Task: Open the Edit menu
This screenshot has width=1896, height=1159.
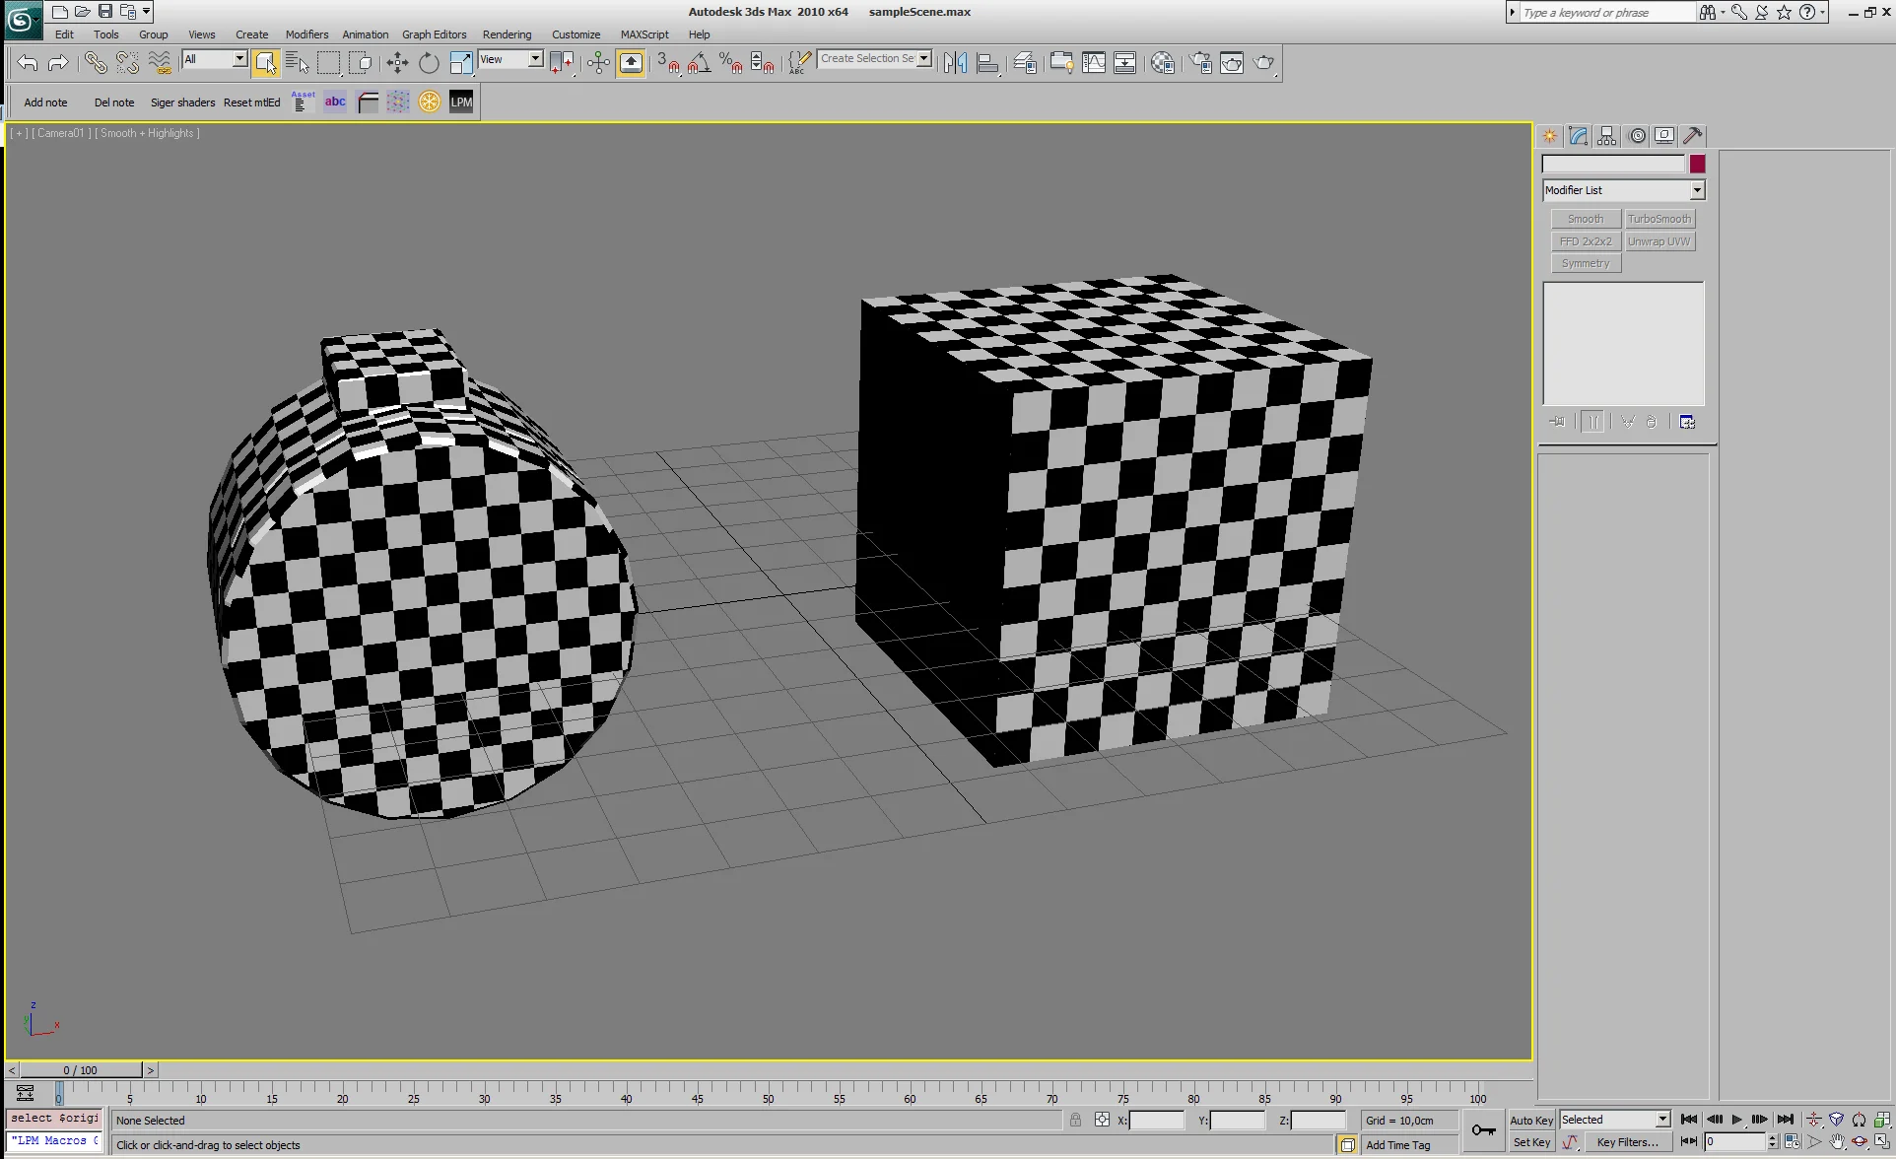Action: pos(64,34)
